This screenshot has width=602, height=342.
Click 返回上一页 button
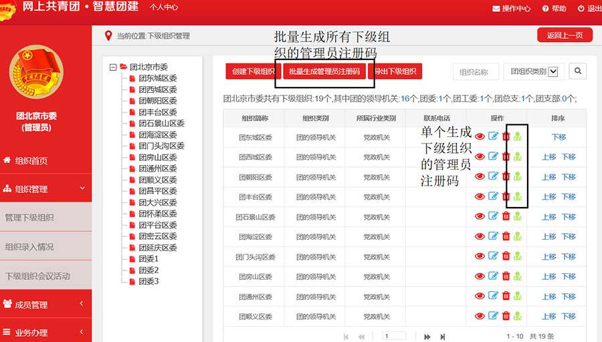pos(565,35)
